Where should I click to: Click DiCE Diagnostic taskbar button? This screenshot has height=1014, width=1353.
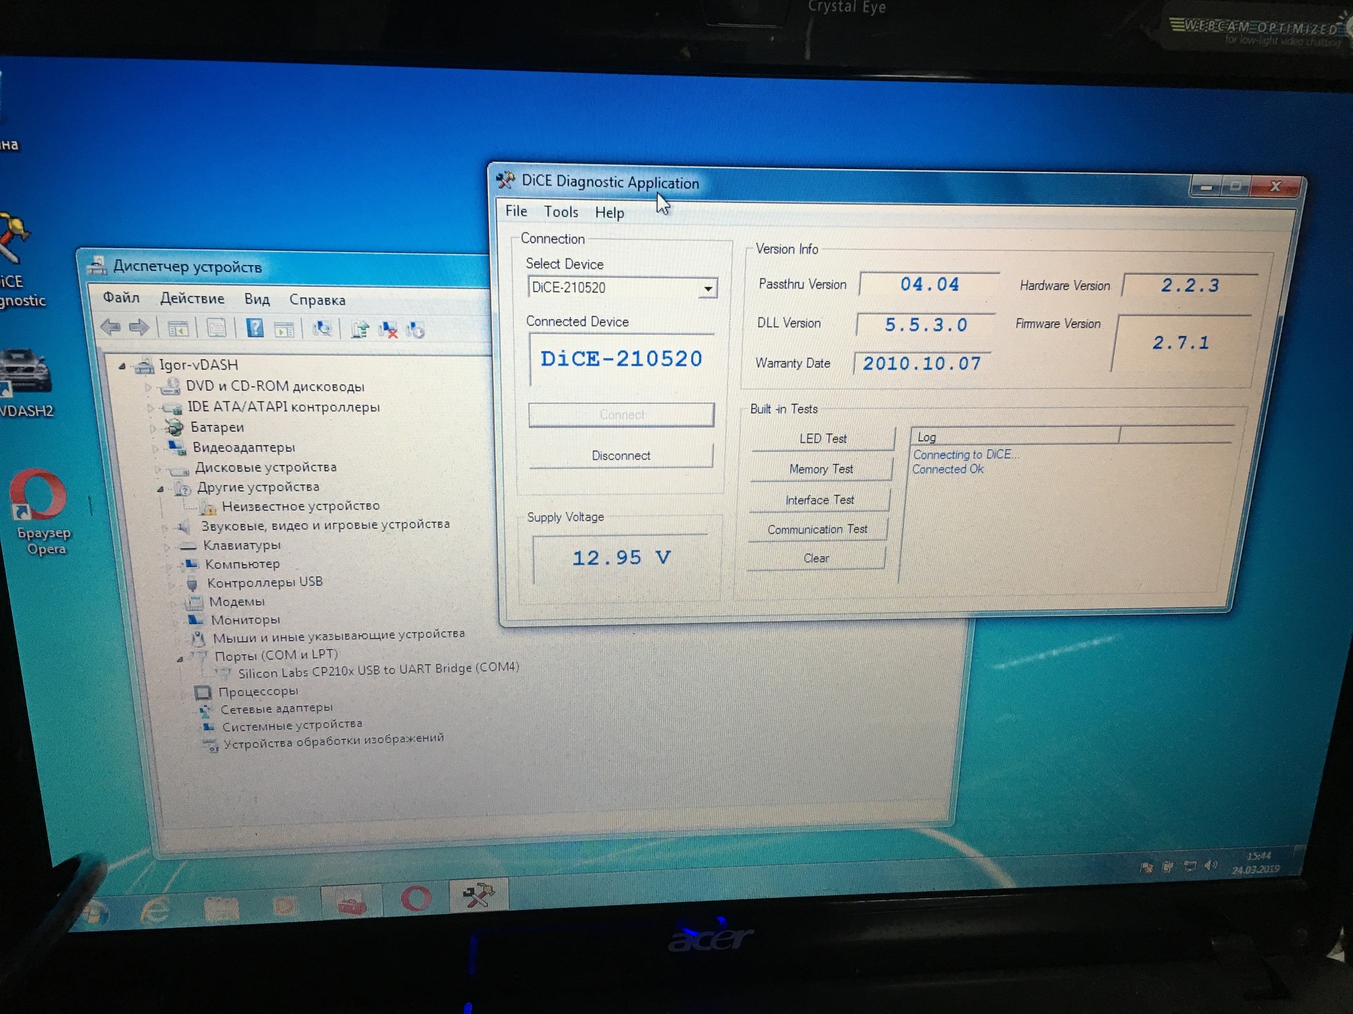[x=478, y=896]
